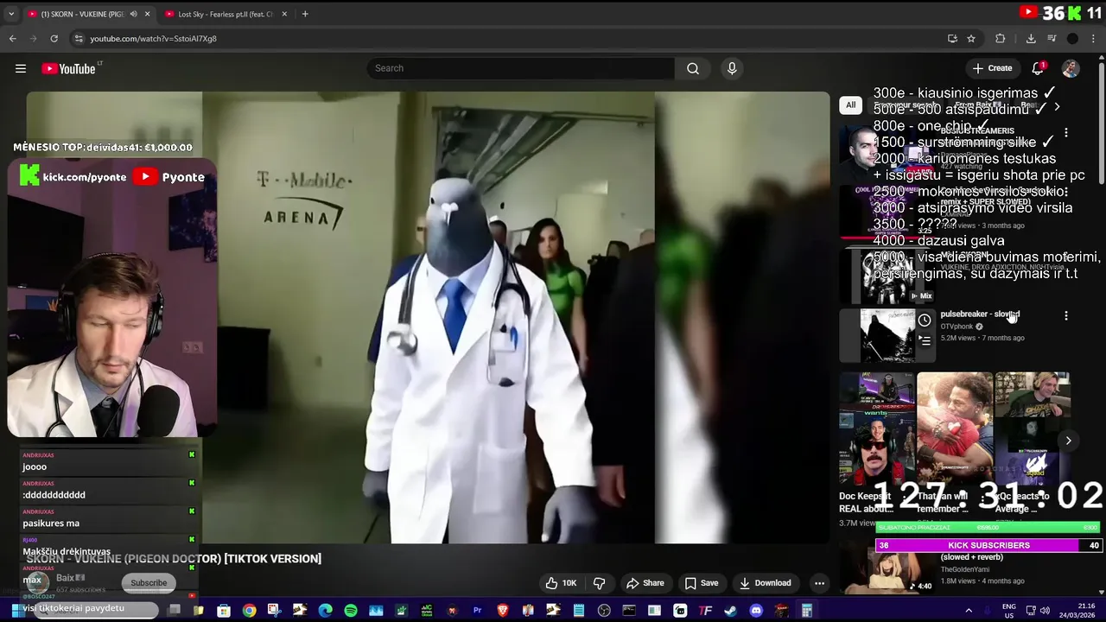
Task: Open options for BOSIUSTREAMERIS video
Action: (x=1065, y=133)
